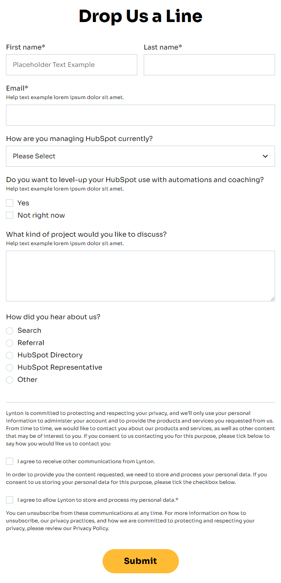Agree to receive other communications from Lynton
Screen dimensions: 281x583
(10, 461)
